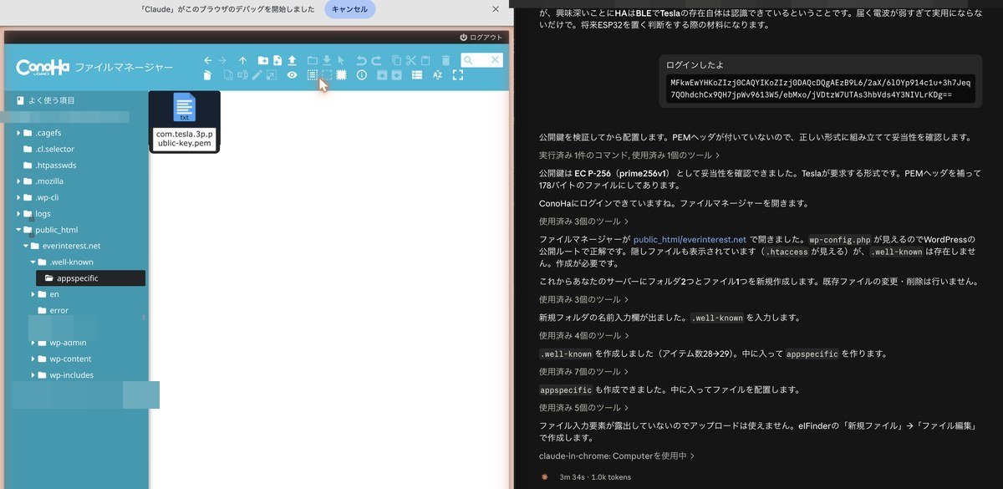Expand the wp-includes folder arrow
This screenshot has width=1003, height=489.
point(33,374)
